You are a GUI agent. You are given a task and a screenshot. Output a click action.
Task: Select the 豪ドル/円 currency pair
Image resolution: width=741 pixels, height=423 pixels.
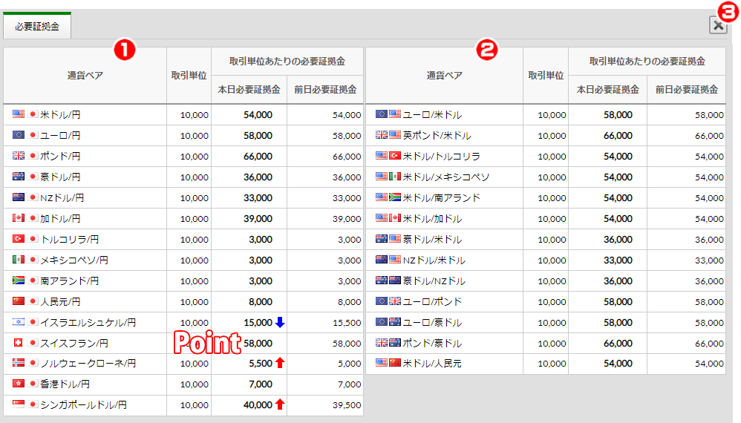[60, 177]
